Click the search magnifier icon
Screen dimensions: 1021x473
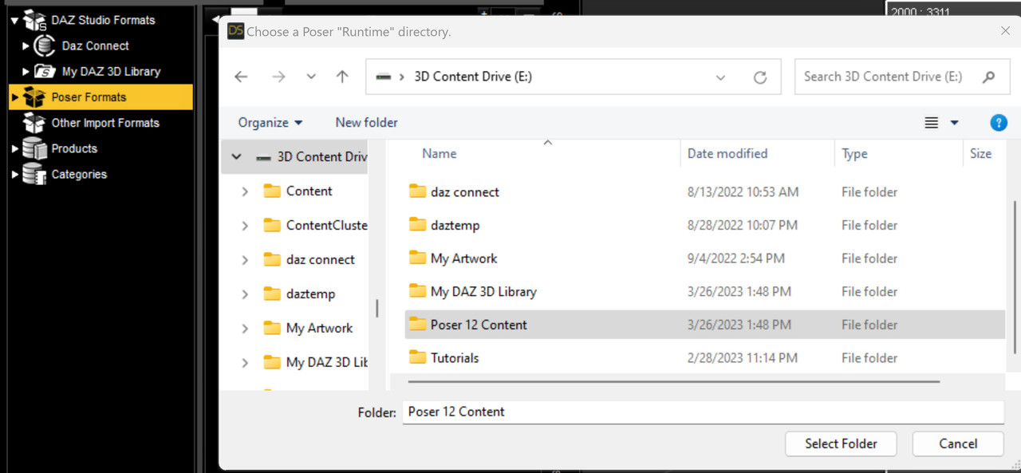[x=989, y=77]
